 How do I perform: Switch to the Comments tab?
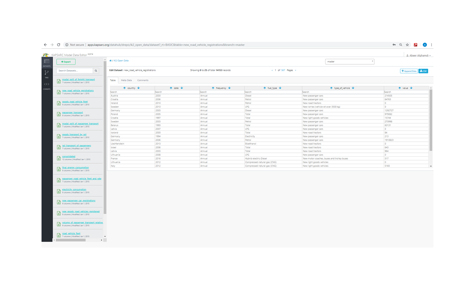click(143, 80)
